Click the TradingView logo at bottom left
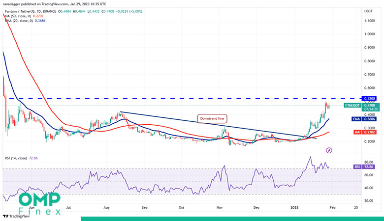Viewport: 384px width, 221px height. pos(16,216)
